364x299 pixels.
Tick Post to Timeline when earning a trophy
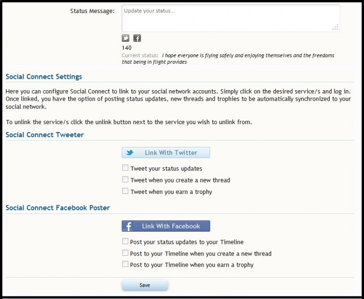click(x=125, y=264)
